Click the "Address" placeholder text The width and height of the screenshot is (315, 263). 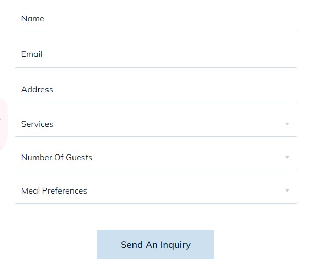tap(37, 90)
